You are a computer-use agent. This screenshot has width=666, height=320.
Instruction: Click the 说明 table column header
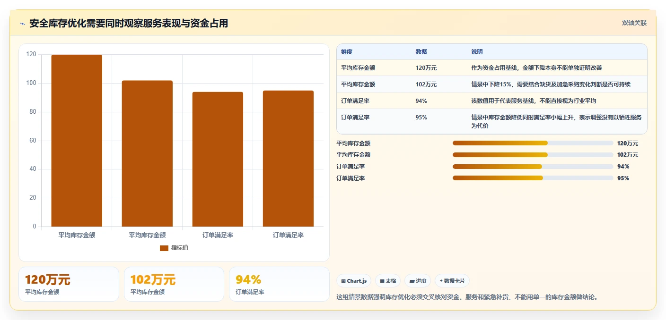click(x=477, y=52)
